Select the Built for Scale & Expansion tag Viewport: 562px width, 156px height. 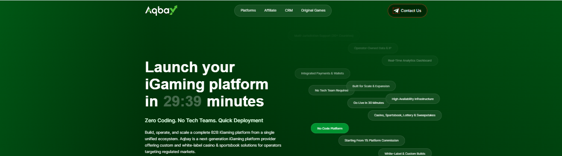371,86
